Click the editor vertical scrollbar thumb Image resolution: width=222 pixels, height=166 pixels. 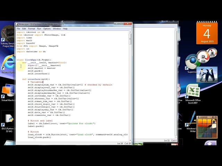click(130, 39)
